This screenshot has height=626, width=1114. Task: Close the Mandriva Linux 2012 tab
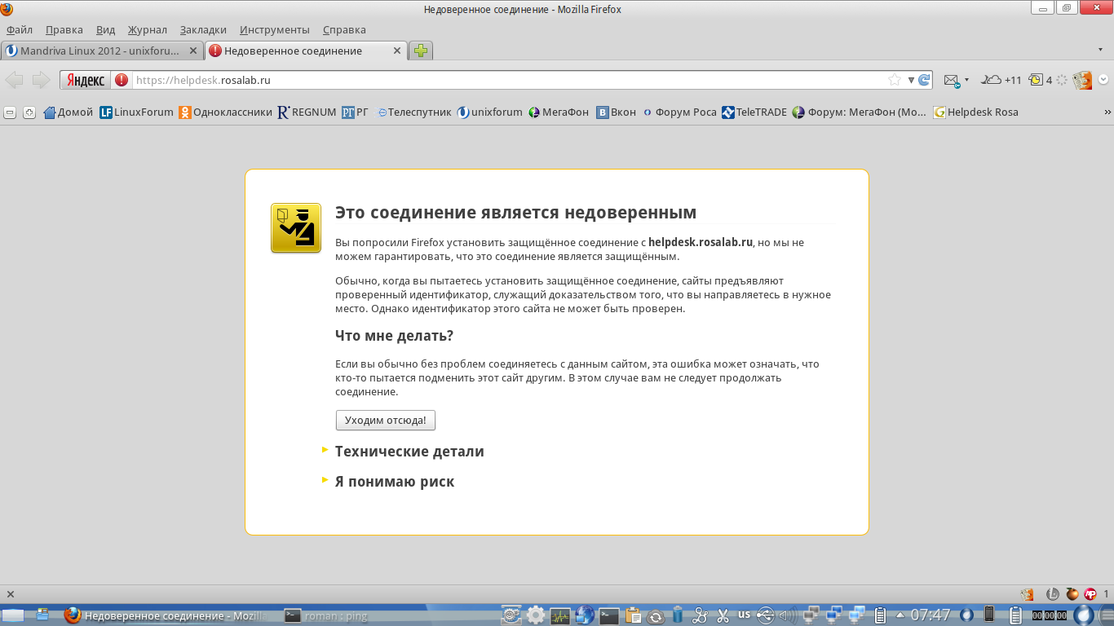(193, 51)
